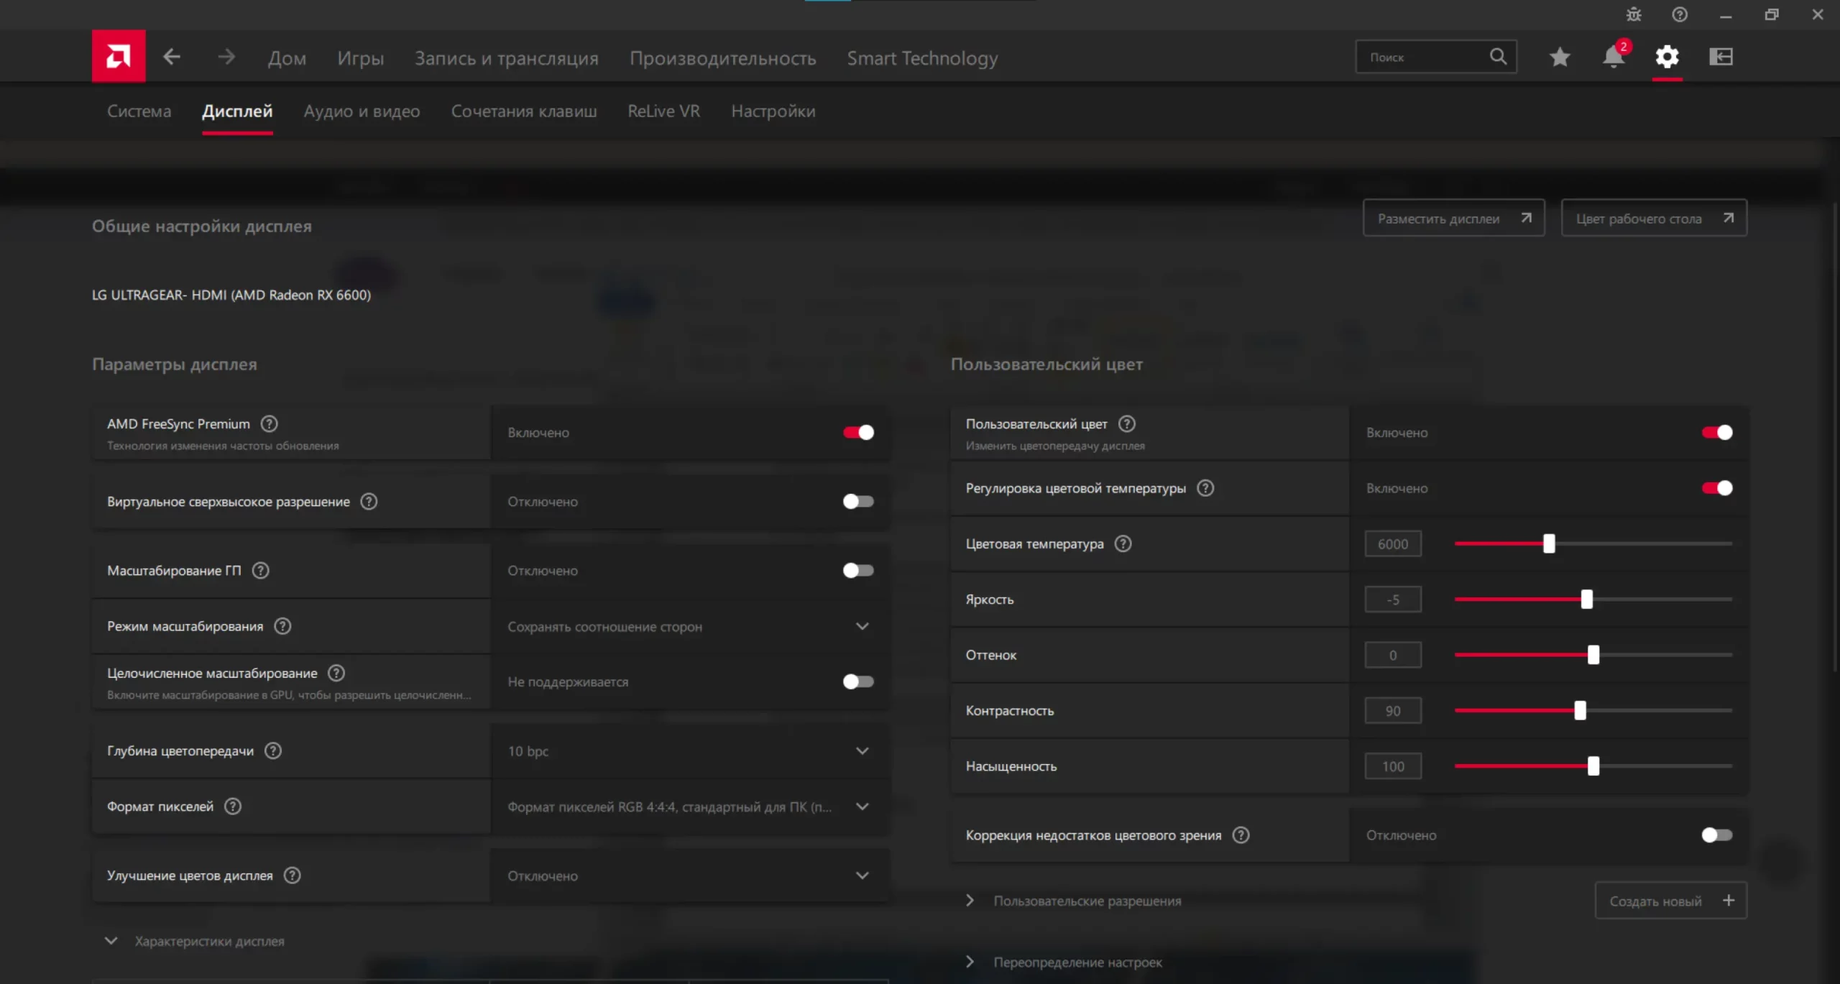Open the notifications bell icon

(x=1613, y=57)
